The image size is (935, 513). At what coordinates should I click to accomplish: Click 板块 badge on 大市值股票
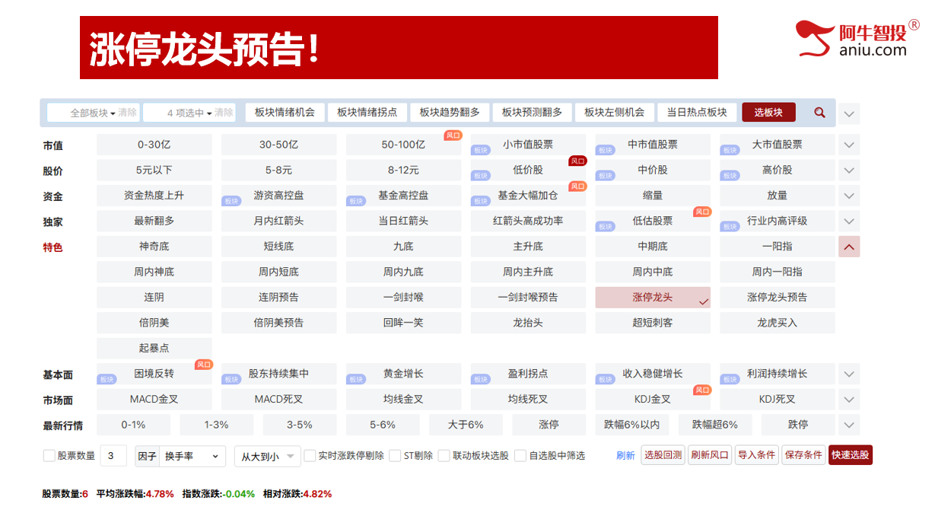(730, 150)
